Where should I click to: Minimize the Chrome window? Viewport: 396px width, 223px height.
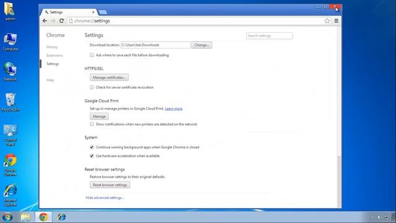pos(318,7)
